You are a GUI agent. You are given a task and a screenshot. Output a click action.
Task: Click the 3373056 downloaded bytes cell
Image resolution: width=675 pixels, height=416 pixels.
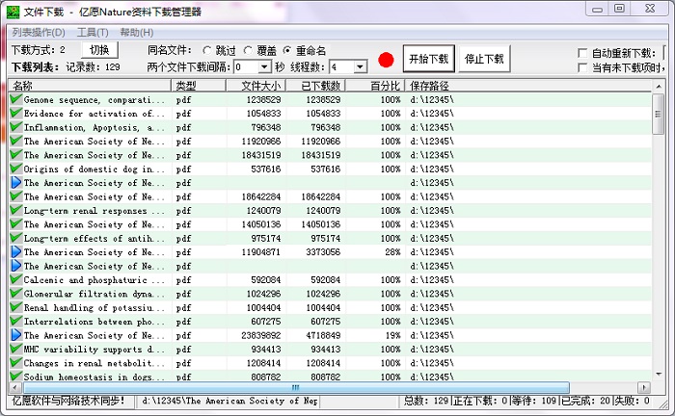(x=323, y=252)
